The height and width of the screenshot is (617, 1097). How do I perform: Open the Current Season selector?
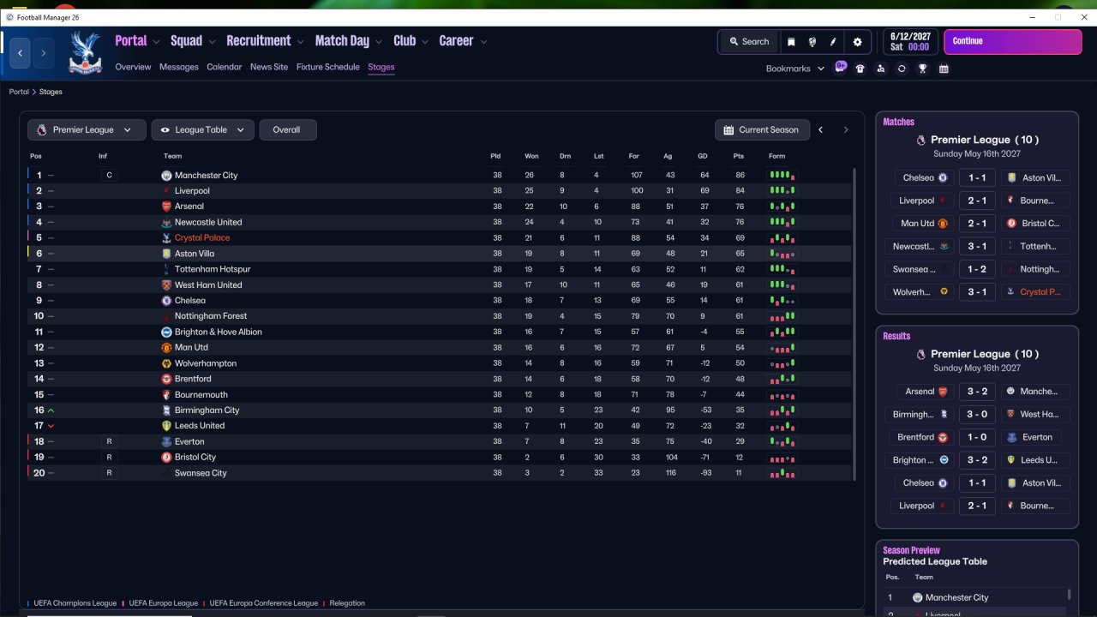click(x=761, y=129)
